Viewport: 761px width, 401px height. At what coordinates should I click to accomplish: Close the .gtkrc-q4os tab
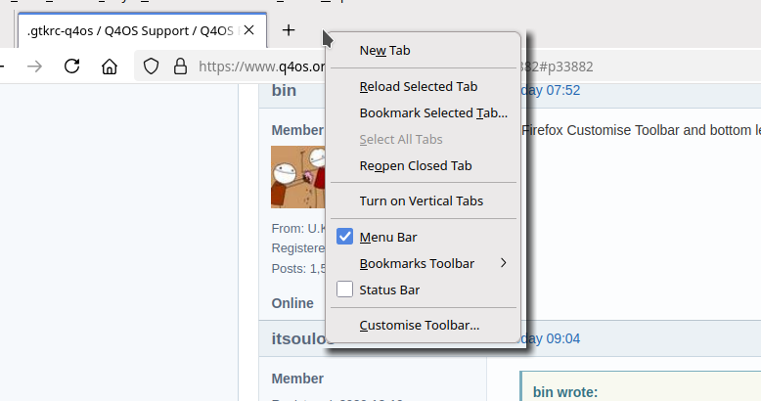(x=248, y=30)
